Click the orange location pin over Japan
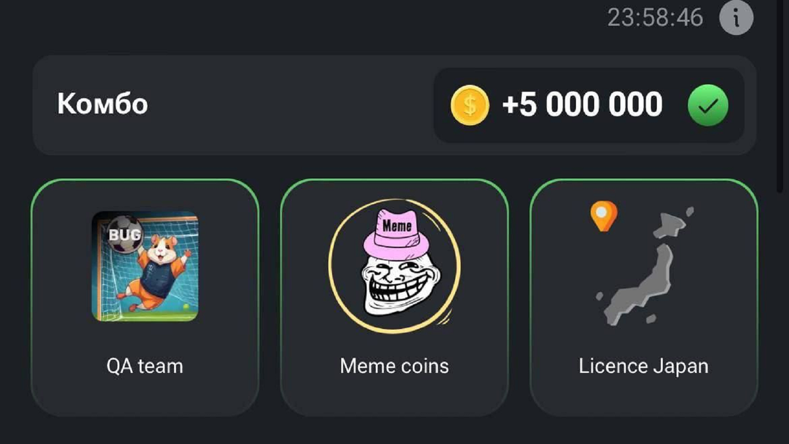789x444 pixels. point(604,216)
